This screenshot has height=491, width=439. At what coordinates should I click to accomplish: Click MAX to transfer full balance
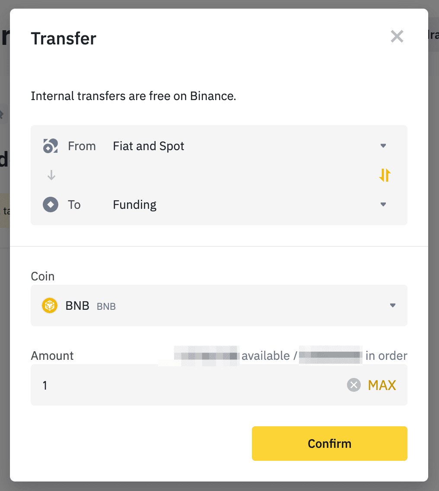(x=382, y=385)
